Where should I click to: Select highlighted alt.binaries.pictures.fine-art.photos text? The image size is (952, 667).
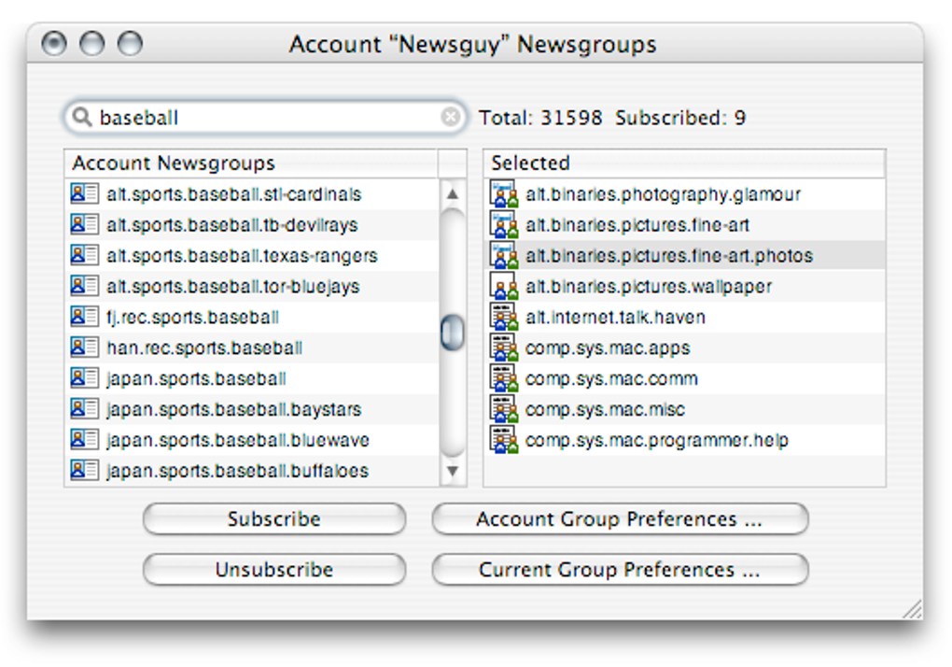pyautogui.click(x=669, y=256)
